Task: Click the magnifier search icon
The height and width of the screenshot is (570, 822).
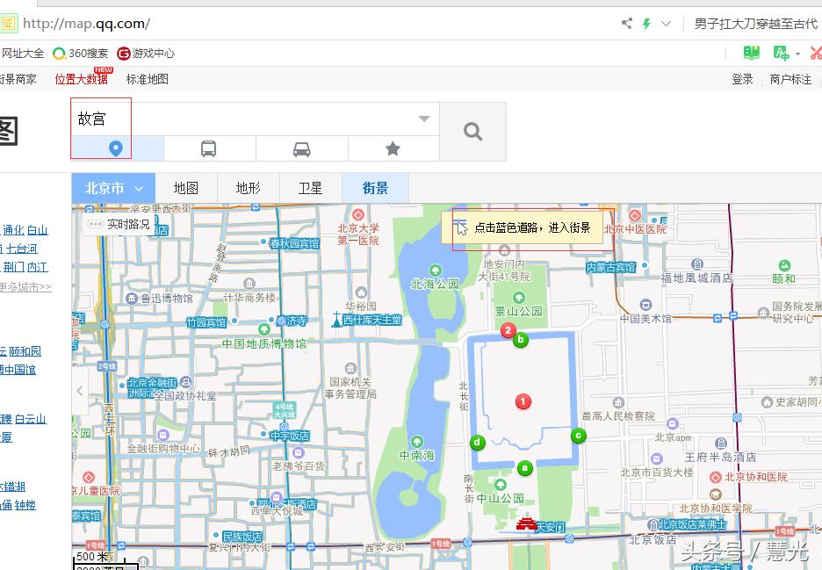Action: pos(472,131)
